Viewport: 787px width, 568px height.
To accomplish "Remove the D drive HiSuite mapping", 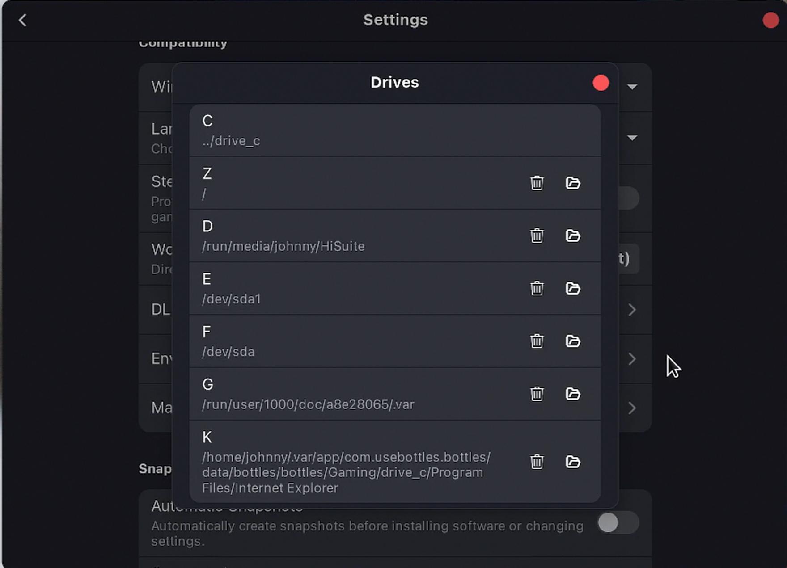I will pos(537,236).
